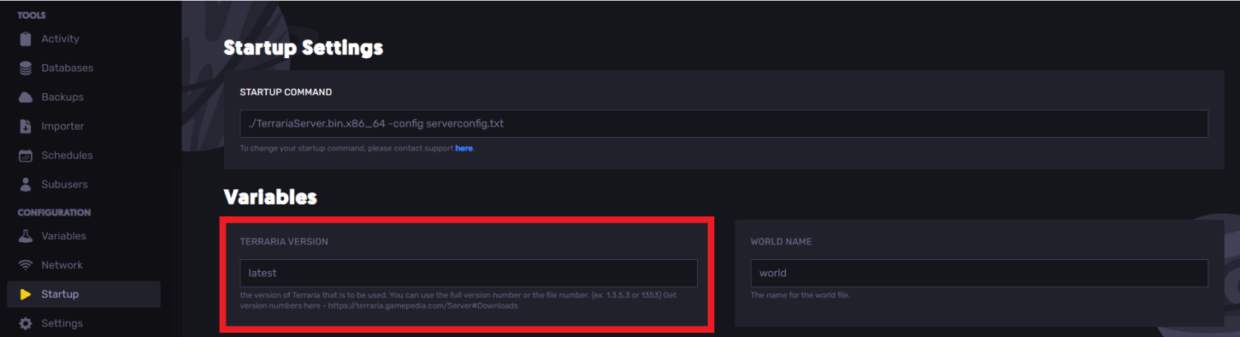Click the Schedules calendar icon
This screenshot has height=337, width=1240.
pos(25,155)
